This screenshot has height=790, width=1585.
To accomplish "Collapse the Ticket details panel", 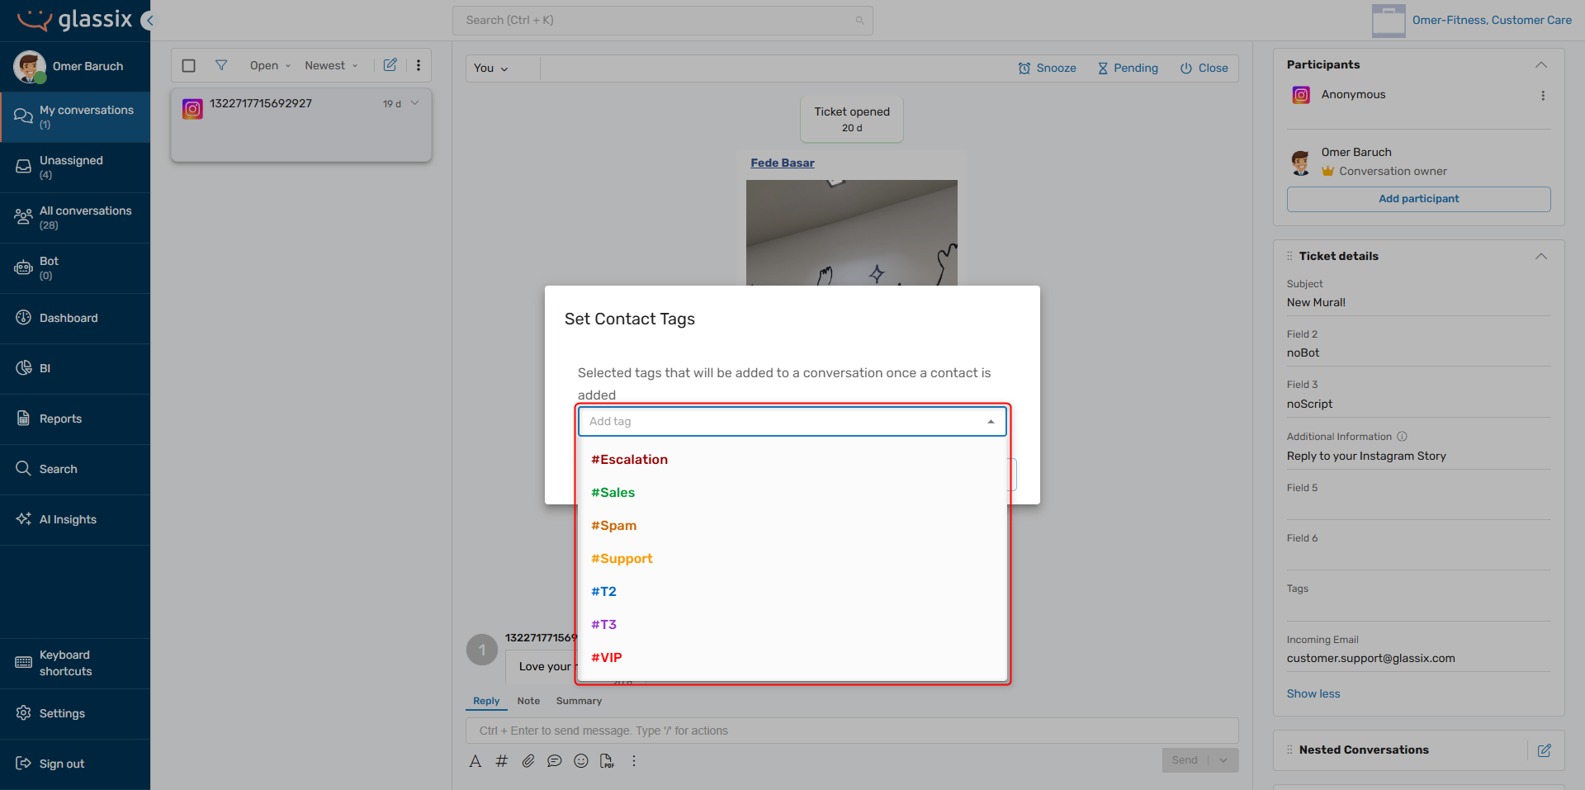I will [1540, 257].
